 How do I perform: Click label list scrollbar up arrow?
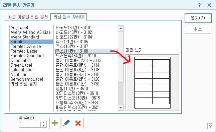coord(121,28)
